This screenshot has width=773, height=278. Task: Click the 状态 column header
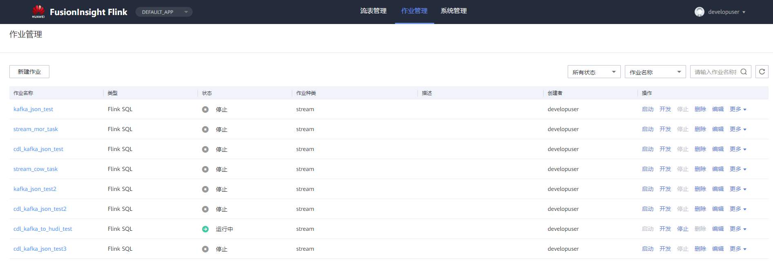[207, 93]
